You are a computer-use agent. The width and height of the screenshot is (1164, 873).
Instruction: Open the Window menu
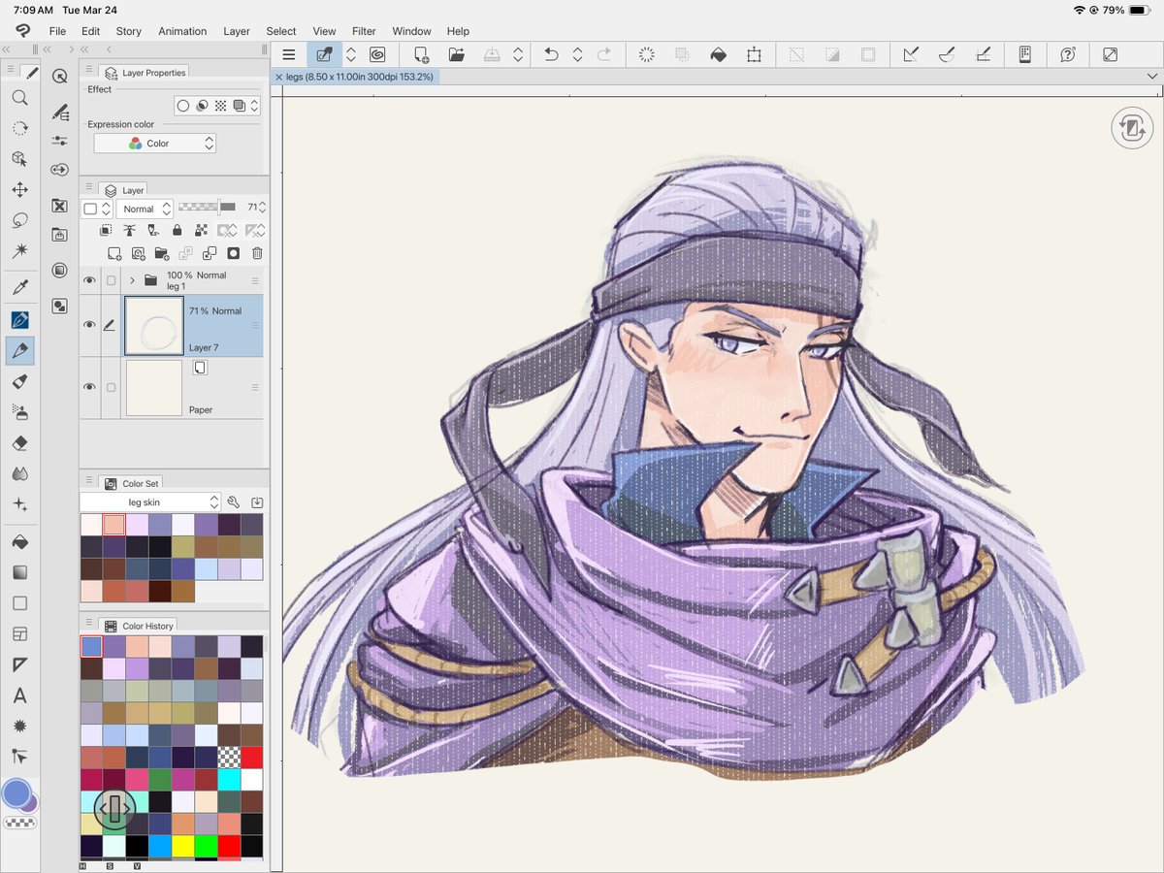coord(412,31)
